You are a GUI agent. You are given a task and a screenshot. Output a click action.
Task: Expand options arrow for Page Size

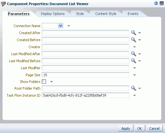coord(134,75)
